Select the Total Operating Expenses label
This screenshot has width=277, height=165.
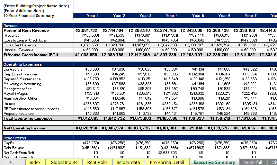[x=28, y=118]
